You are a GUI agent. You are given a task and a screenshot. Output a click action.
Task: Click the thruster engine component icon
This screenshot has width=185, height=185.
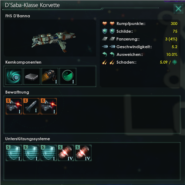pos(50,76)
